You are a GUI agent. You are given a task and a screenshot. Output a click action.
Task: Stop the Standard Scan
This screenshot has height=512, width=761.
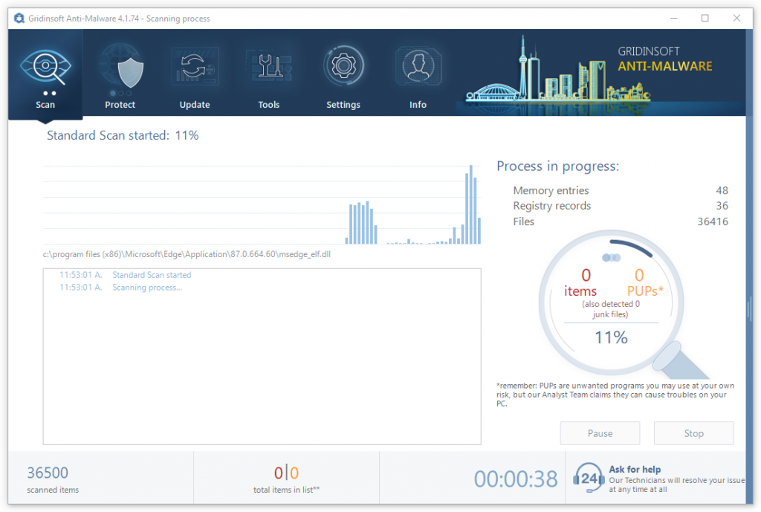click(693, 433)
